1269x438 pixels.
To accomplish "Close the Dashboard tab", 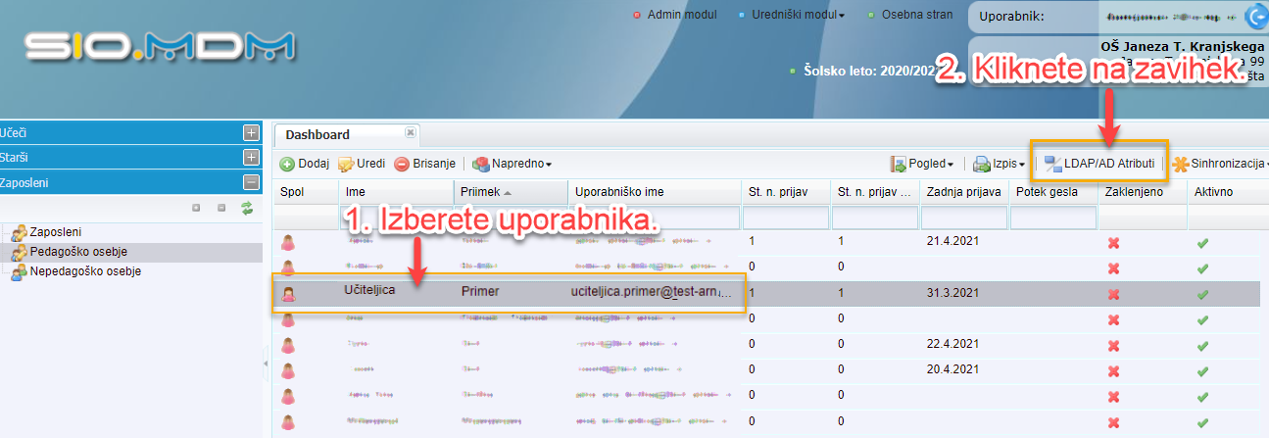I will pos(411,132).
